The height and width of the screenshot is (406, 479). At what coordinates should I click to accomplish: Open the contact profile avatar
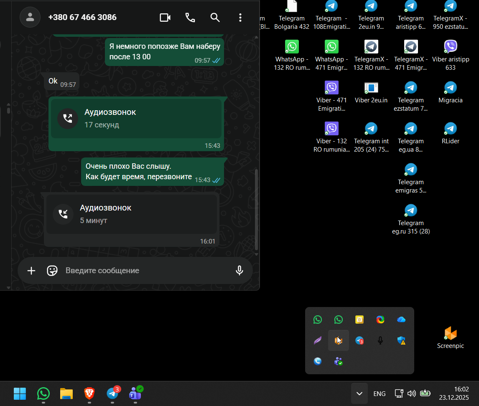click(x=30, y=17)
